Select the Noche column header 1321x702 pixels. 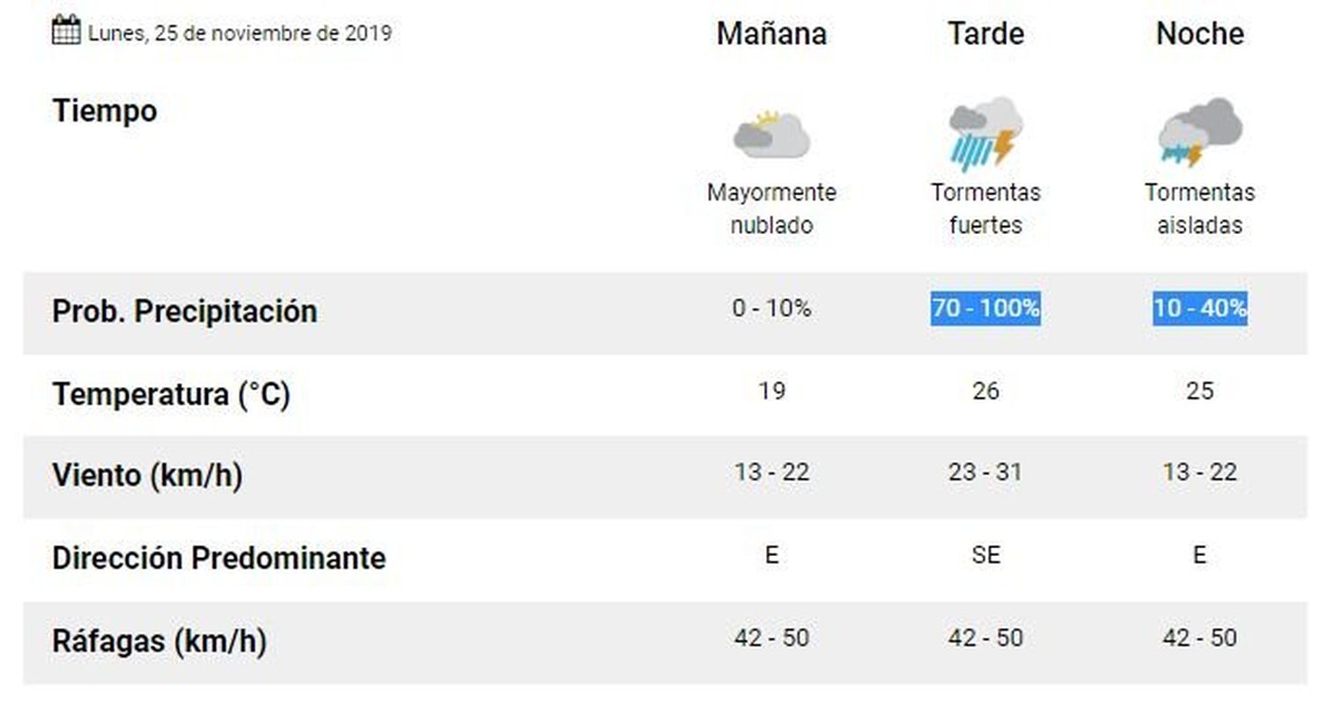(x=1199, y=33)
